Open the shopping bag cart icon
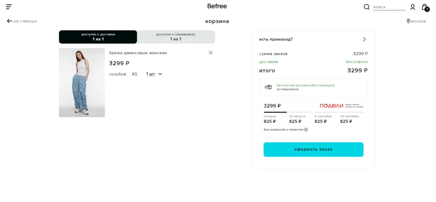The height and width of the screenshot is (202, 436). (425, 7)
